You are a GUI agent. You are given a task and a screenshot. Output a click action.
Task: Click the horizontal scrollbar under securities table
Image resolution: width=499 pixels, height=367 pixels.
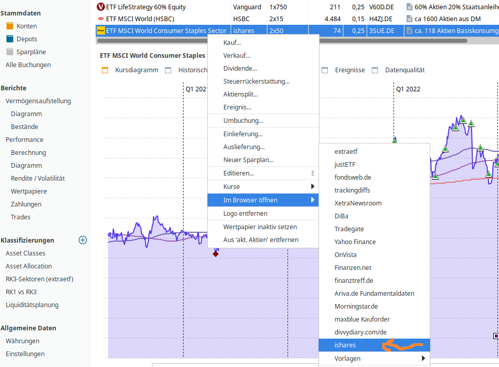pyautogui.click(x=282, y=41)
